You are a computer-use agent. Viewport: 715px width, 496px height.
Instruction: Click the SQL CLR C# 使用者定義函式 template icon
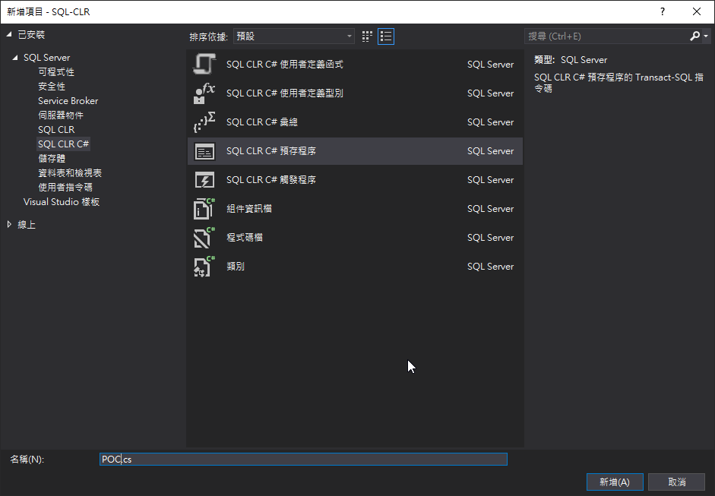pyautogui.click(x=204, y=65)
